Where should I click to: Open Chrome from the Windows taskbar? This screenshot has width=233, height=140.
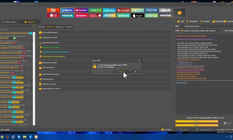[2, 137]
